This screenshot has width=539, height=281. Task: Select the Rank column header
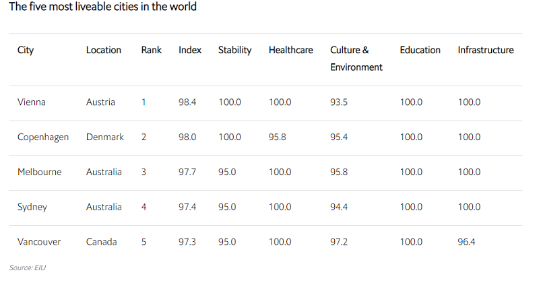click(x=152, y=50)
